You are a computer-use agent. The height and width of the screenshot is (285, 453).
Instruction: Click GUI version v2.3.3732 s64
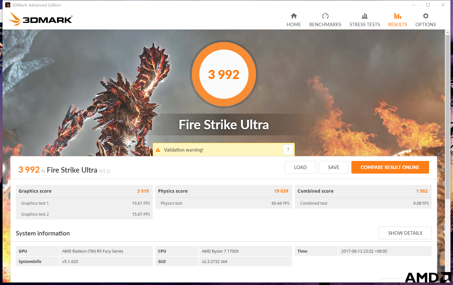(215, 262)
